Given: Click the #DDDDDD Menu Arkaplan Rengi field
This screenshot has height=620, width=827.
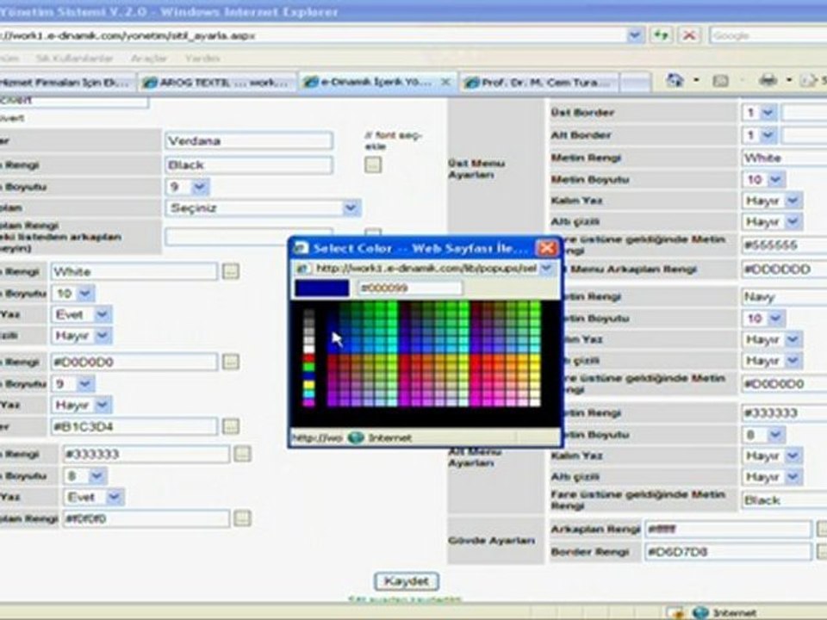Looking at the screenshot, I should (x=784, y=270).
